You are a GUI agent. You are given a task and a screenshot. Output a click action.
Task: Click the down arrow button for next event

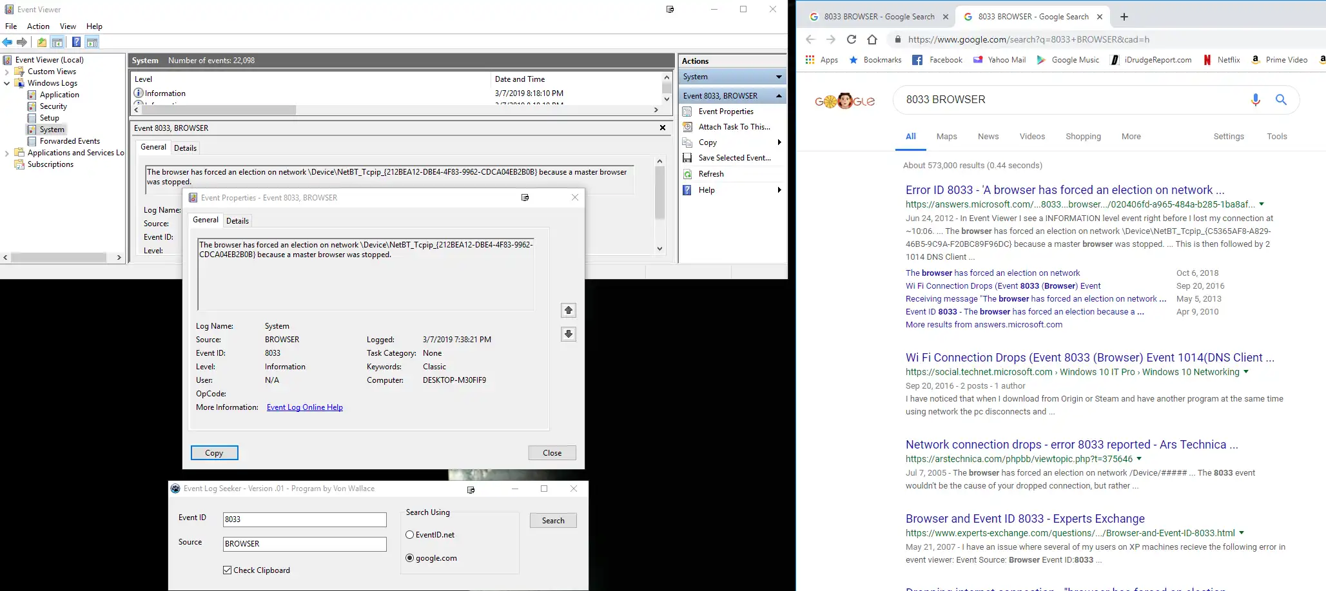pos(569,334)
